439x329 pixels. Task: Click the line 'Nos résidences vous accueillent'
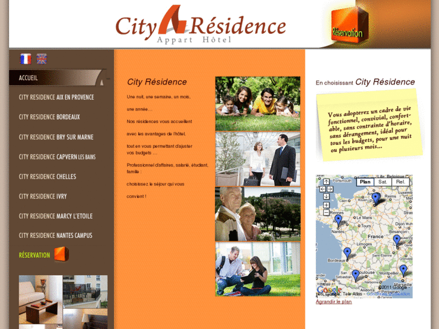159,121
